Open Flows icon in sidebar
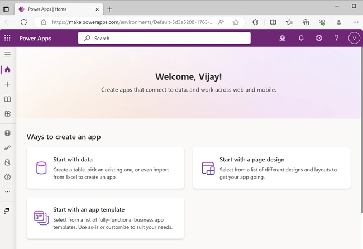363x249 pixels. click(x=7, y=147)
